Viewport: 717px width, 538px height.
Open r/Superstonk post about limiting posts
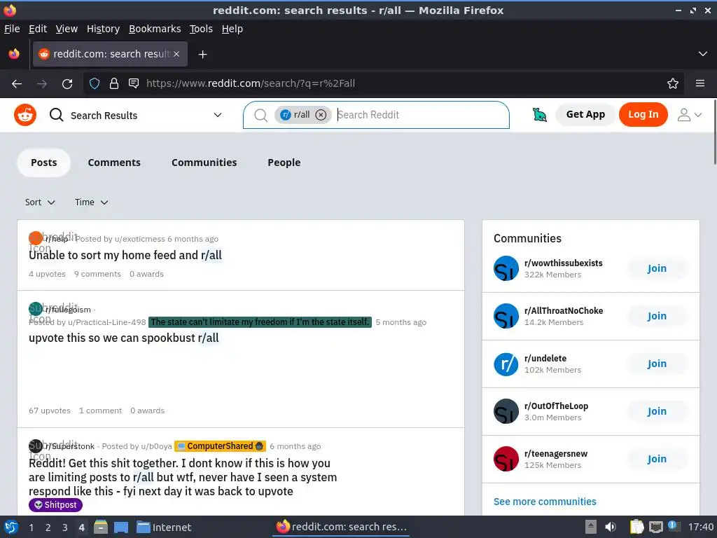[x=183, y=477]
